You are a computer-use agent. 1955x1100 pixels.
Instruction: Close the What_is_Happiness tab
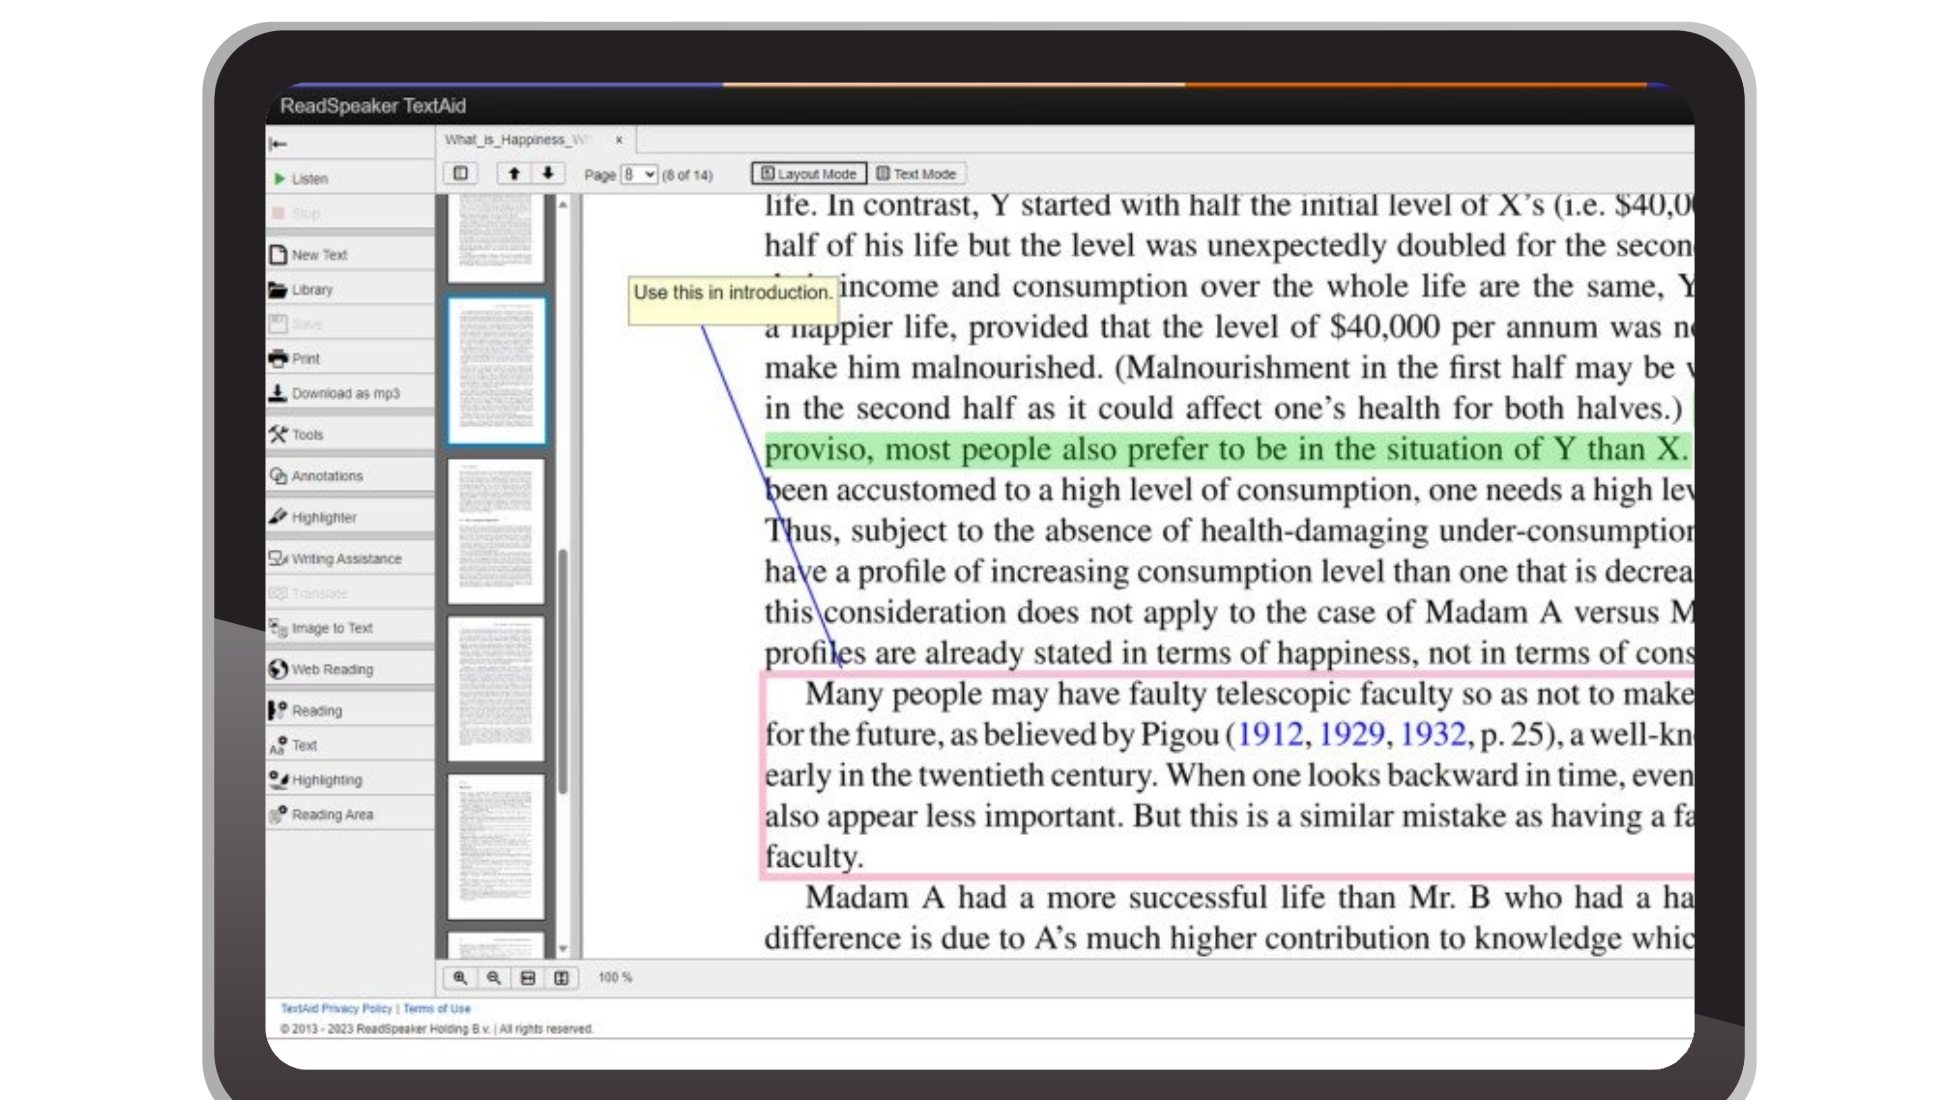click(619, 140)
